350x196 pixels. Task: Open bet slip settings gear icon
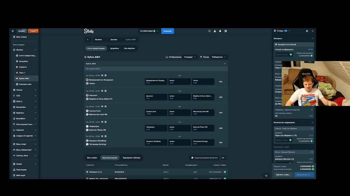(x=307, y=31)
